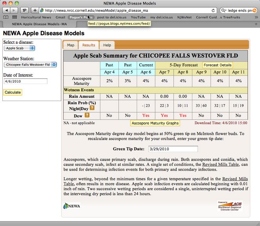Open the search magnifier dropdown
This screenshot has width=260, height=226.
coord(224,11)
